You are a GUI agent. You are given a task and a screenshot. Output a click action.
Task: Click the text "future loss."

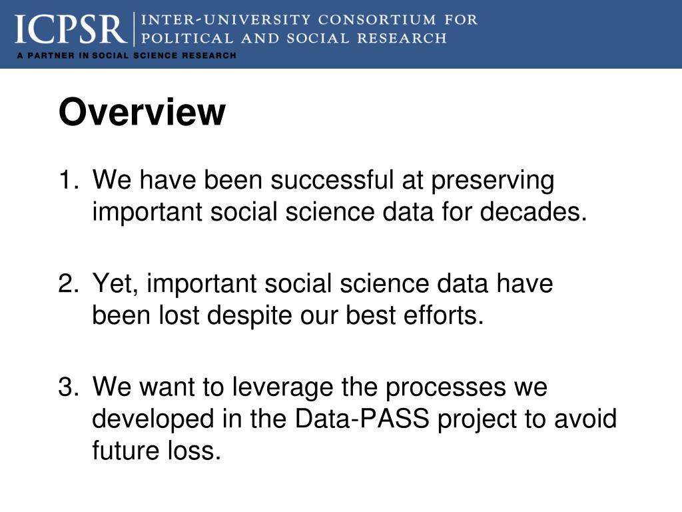pos(157,450)
